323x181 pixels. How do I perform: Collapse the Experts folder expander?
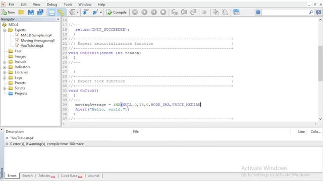5,30
